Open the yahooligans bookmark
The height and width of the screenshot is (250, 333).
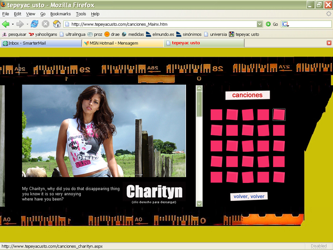(43, 34)
